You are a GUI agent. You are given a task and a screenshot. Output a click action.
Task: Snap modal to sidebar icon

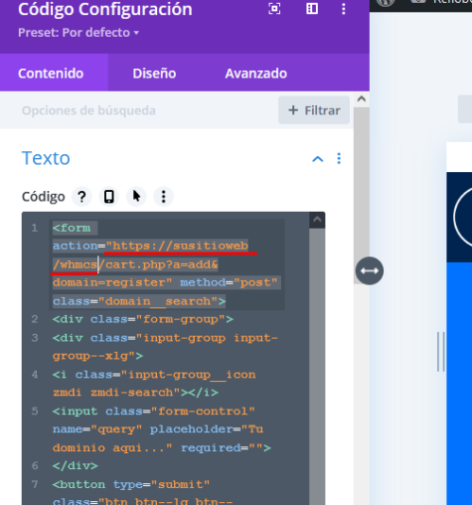312,9
